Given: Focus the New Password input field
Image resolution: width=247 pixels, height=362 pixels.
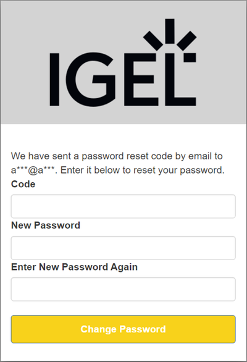Looking at the screenshot, I should click(x=124, y=248).
